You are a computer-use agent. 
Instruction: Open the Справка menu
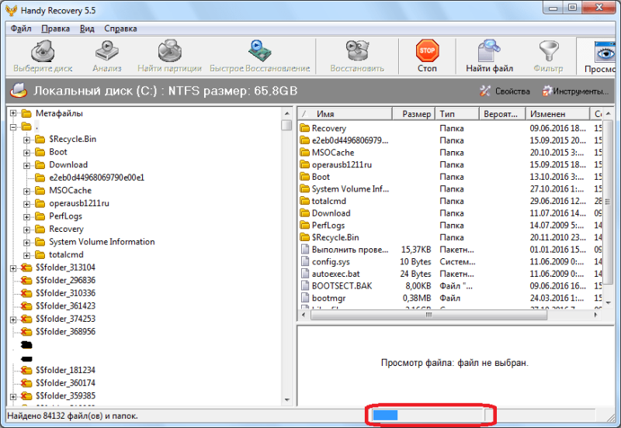(120, 29)
